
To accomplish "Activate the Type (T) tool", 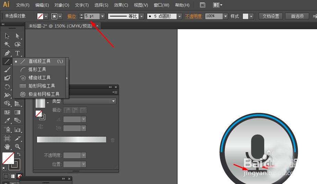I will [17, 53].
